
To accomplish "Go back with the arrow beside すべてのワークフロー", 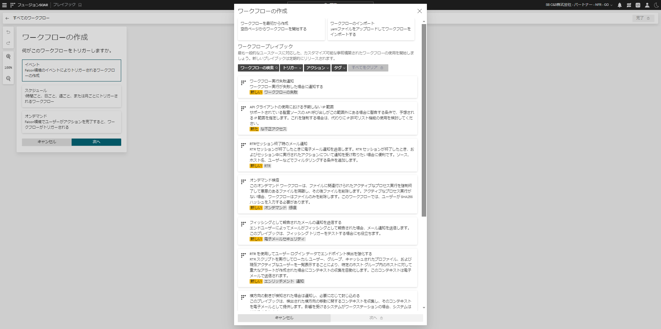I will tap(7, 18).
